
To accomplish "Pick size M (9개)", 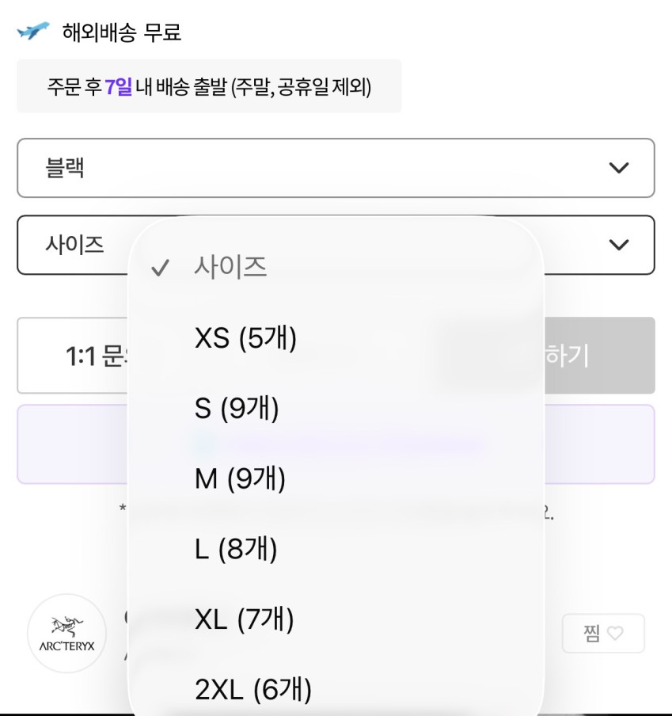I will pos(240,478).
